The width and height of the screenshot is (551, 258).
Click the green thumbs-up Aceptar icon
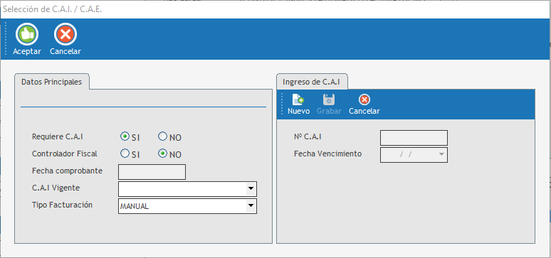pos(27,34)
